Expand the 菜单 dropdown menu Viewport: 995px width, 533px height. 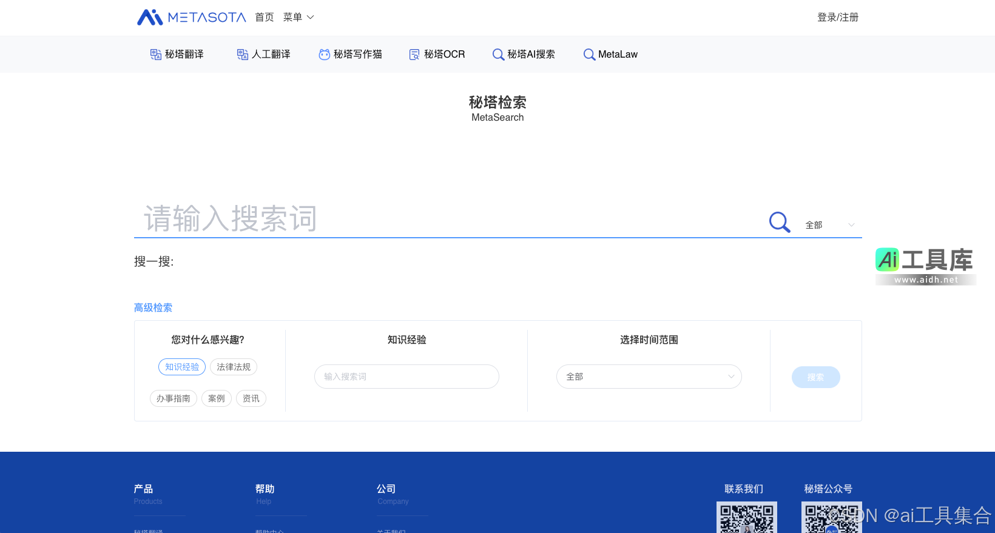pos(298,18)
